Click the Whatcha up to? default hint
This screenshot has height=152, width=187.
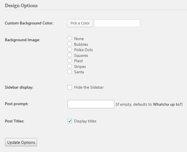[x=167, y=104]
